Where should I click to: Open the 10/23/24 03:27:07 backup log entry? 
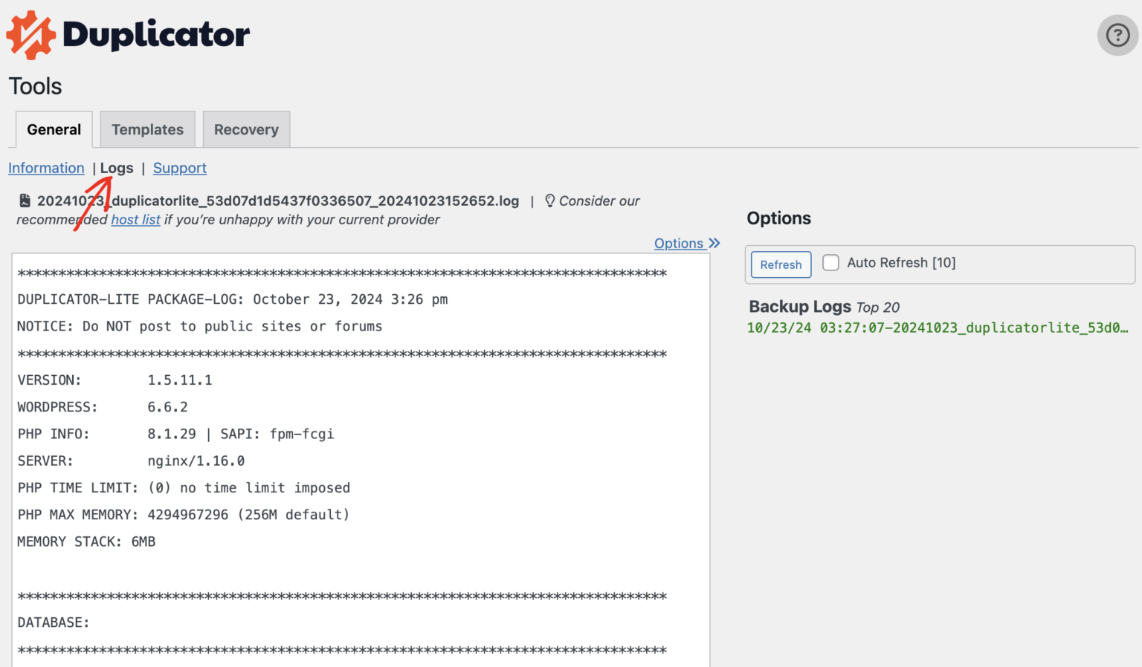coord(937,328)
